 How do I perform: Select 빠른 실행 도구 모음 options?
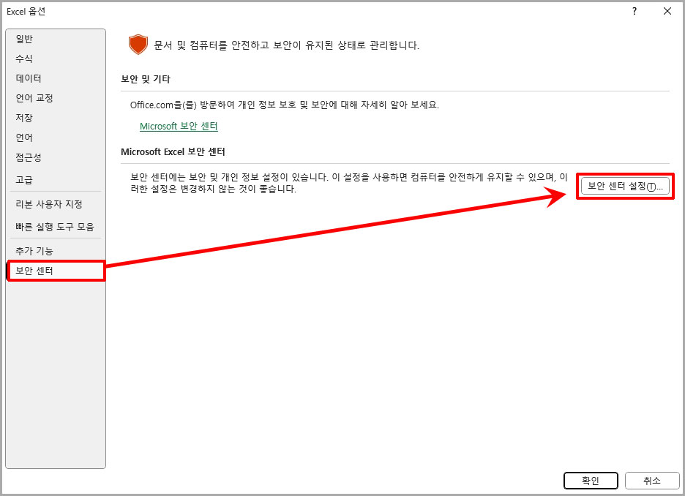[x=53, y=227]
